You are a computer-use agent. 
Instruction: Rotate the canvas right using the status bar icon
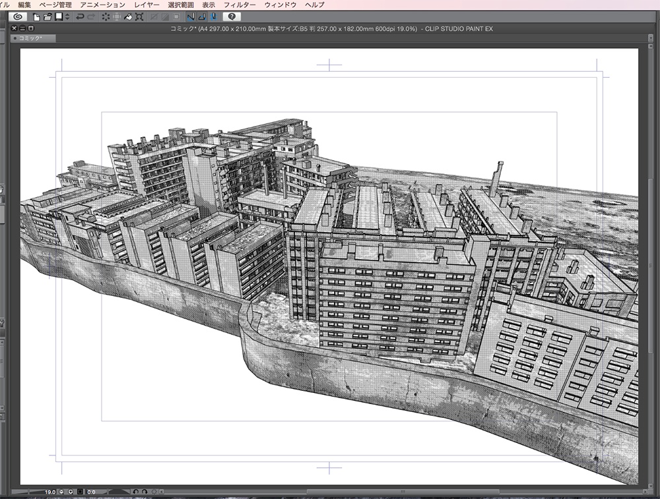145,493
